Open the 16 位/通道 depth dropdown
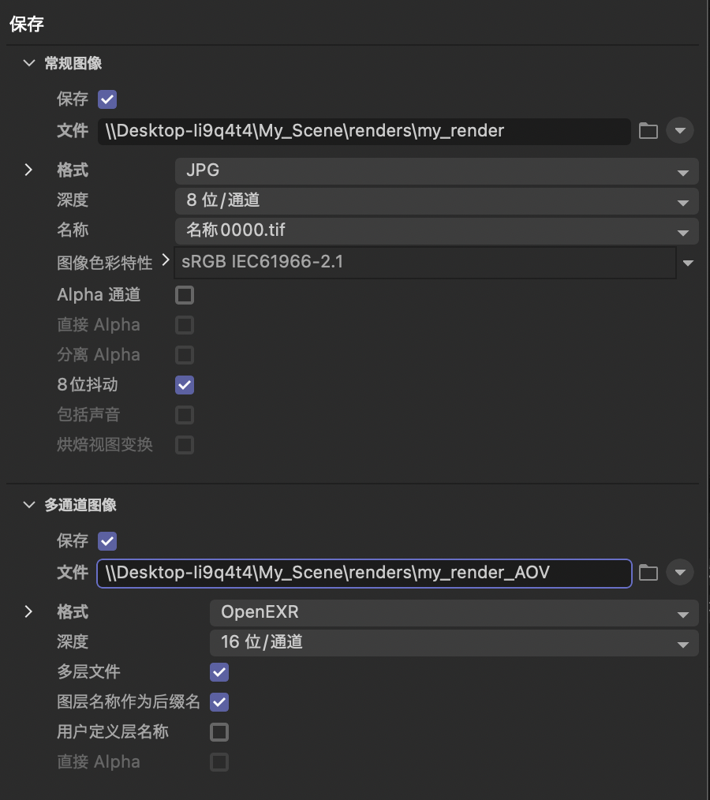Image resolution: width=710 pixels, height=800 pixels. [454, 643]
